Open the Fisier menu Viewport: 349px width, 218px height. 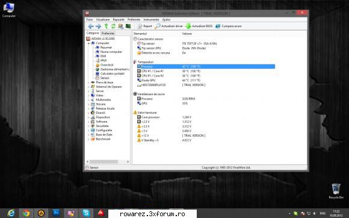coord(90,20)
